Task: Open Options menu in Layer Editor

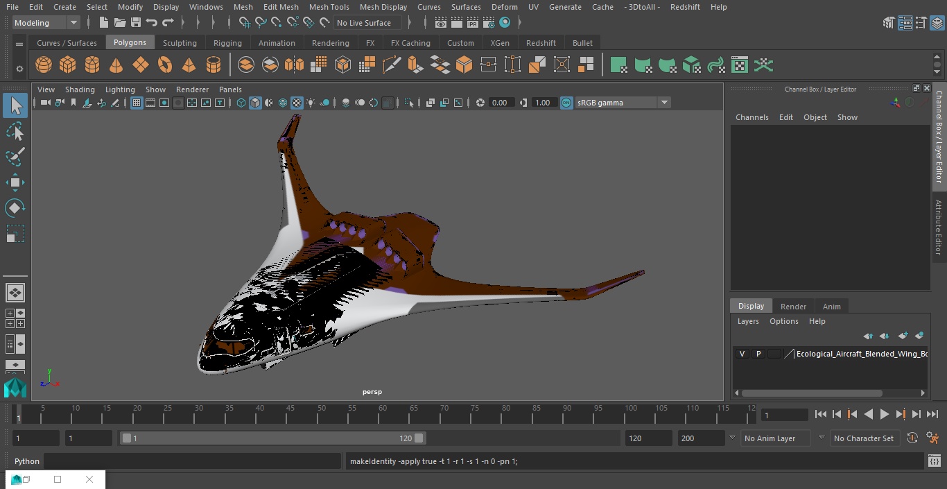Action: [x=783, y=321]
